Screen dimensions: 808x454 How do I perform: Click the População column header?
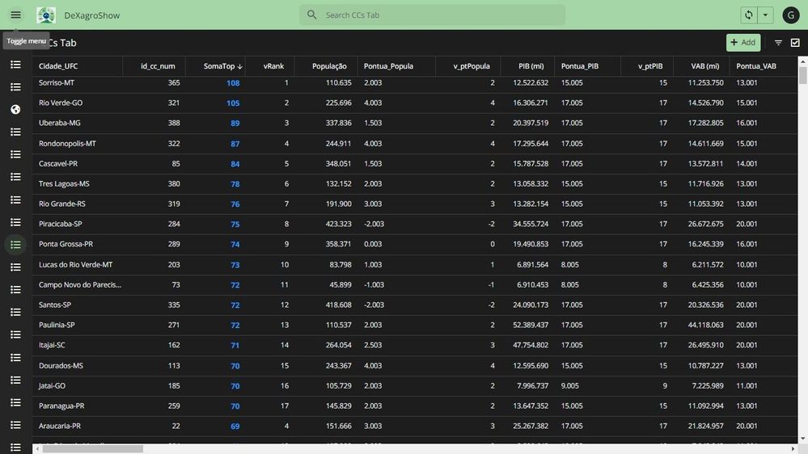coord(329,66)
